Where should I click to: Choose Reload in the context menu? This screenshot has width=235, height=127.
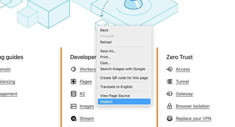point(124,42)
